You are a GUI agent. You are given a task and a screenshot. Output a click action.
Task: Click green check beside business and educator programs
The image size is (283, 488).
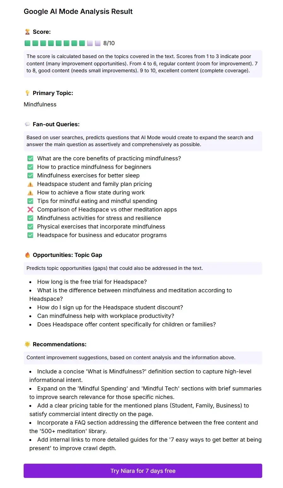[30, 235]
